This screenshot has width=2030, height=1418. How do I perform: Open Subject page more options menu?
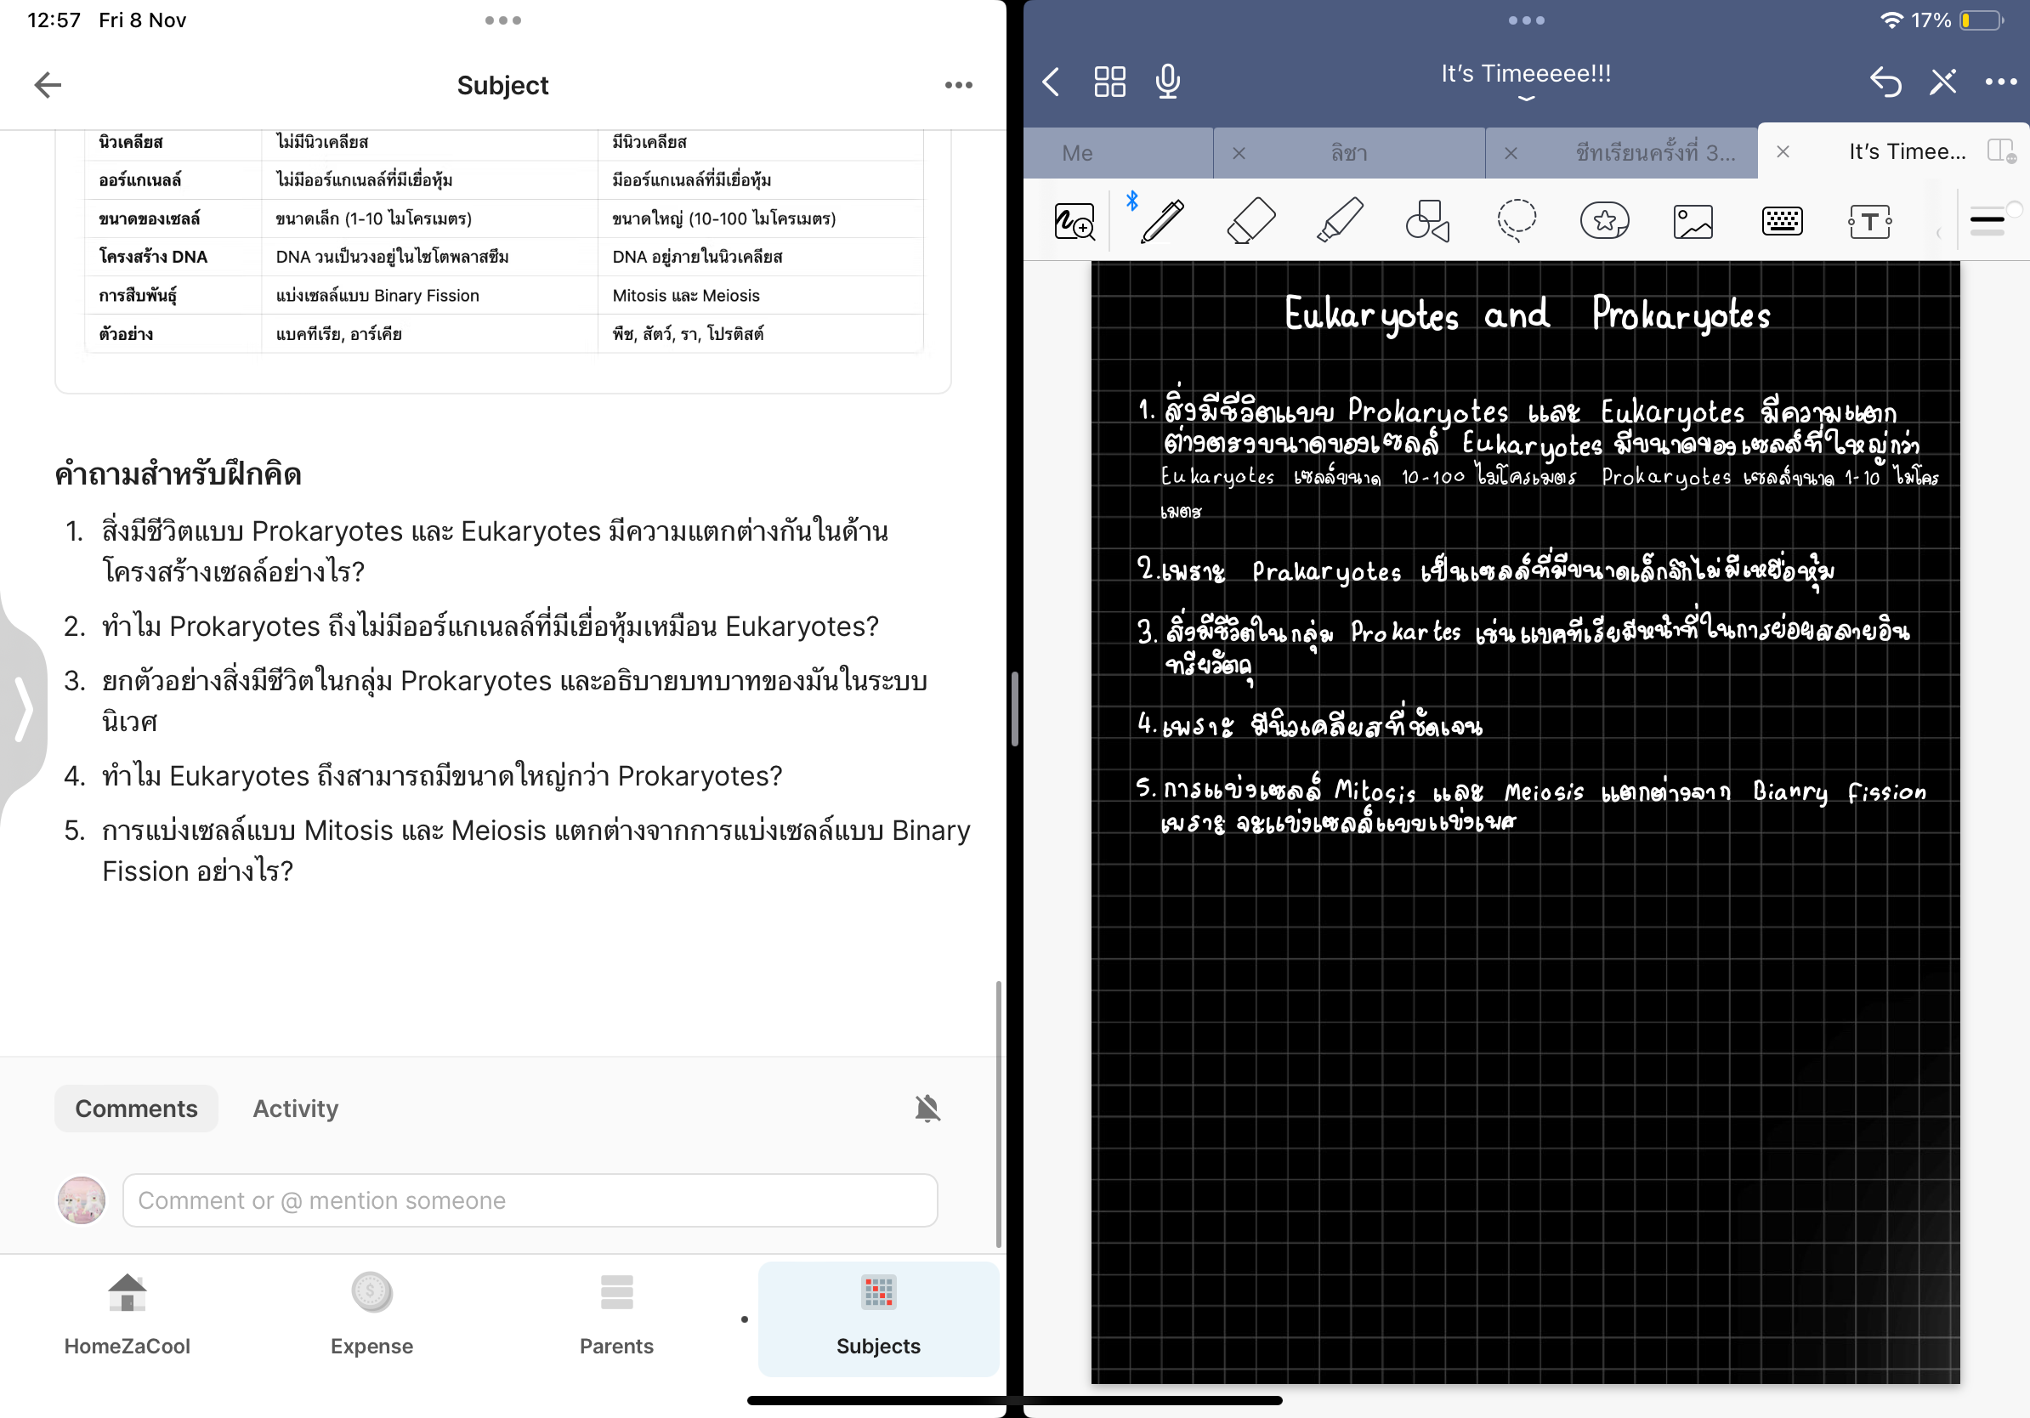958,85
